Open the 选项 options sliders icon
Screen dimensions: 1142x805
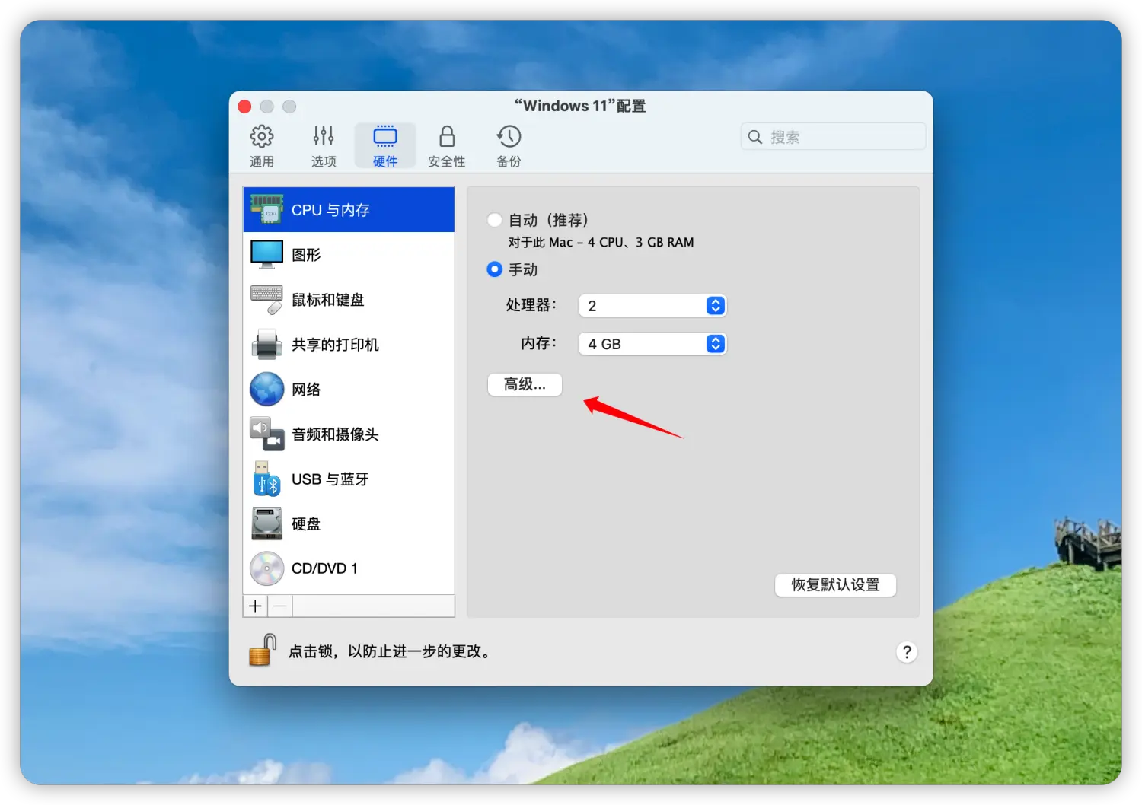click(324, 136)
